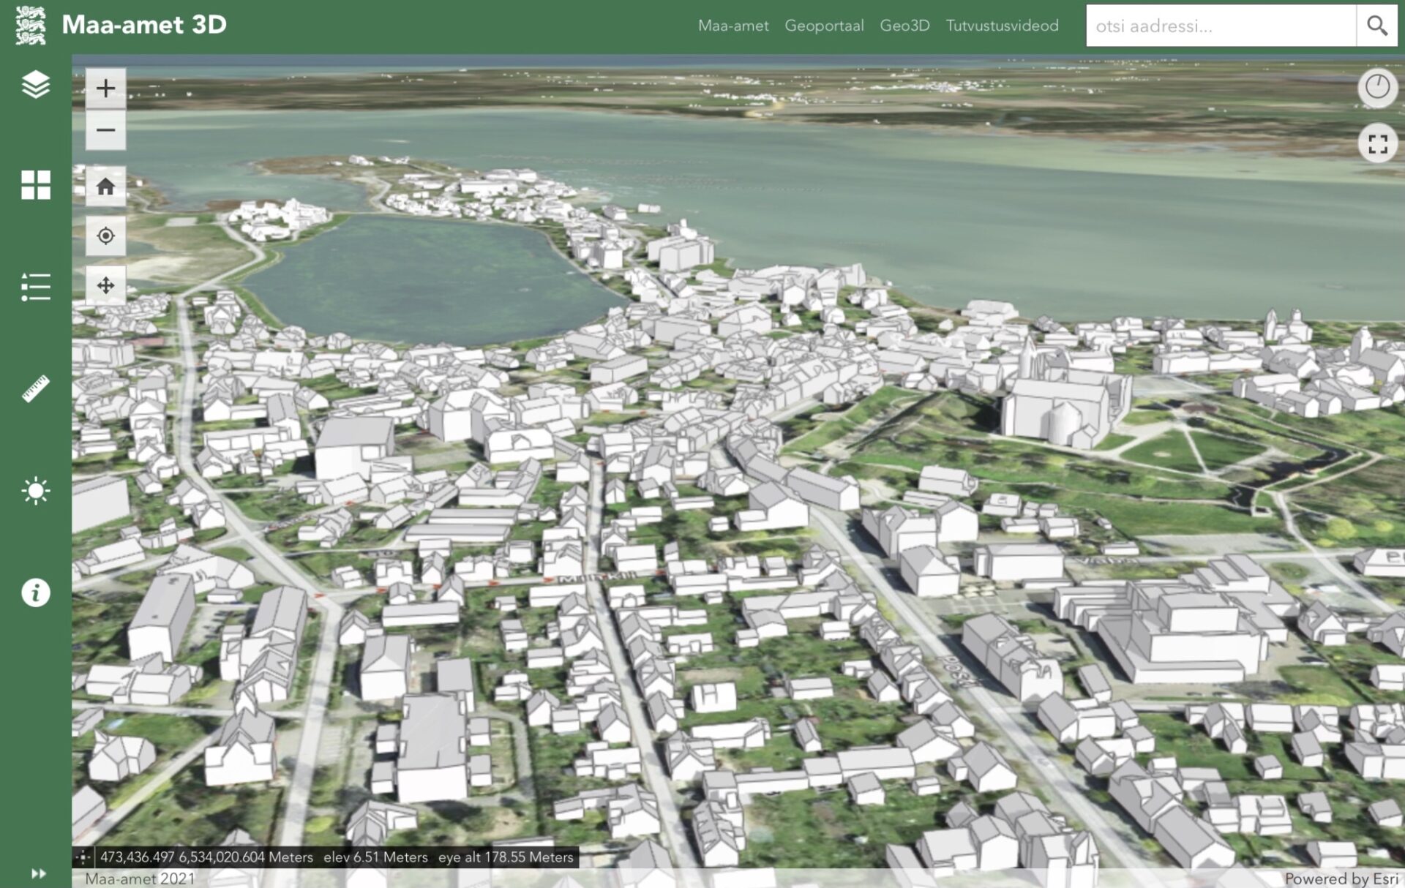Zoom out with the minus button

(x=105, y=130)
